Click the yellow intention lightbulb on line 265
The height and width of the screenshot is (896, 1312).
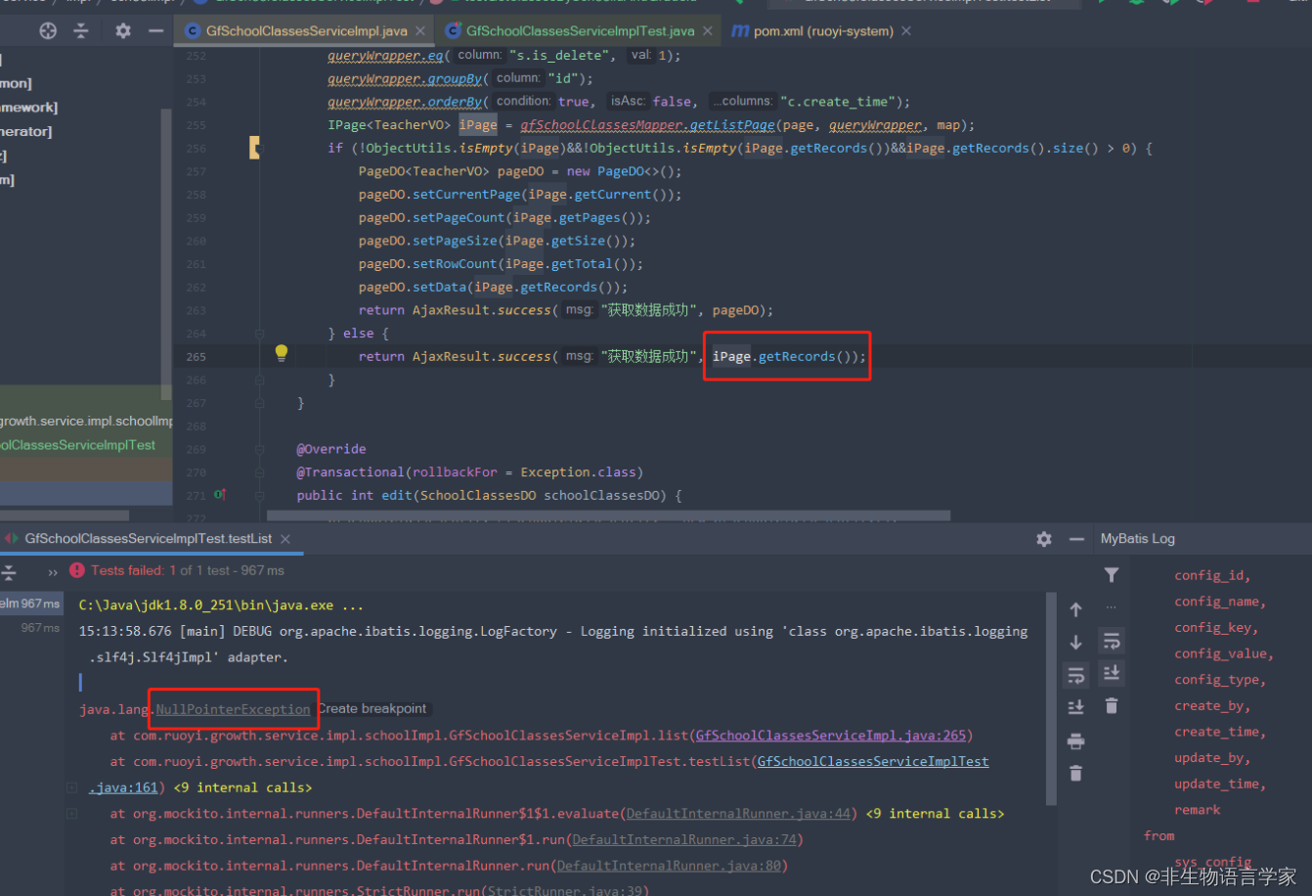pos(282,353)
